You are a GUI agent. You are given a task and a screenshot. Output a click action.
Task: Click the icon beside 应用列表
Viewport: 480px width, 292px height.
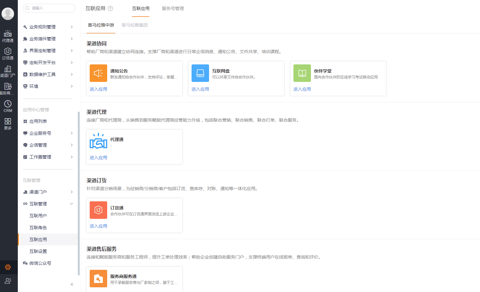pyautogui.click(x=25, y=121)
